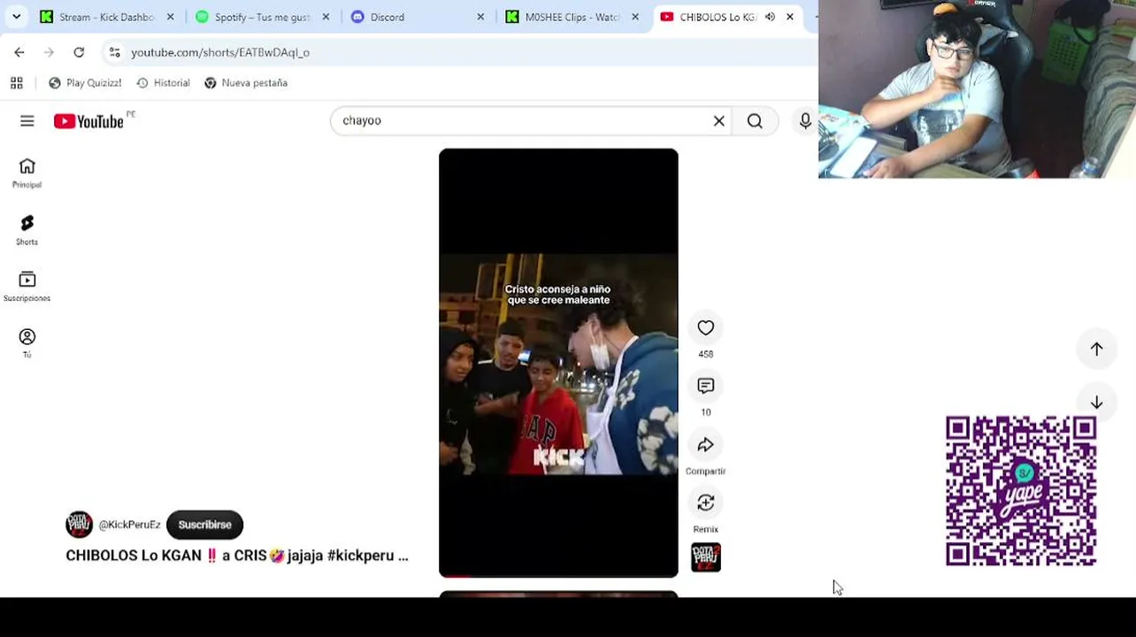Image resolution: width=1136 pixels, height=637 pixels.
Task: Open Shorts in the YouTube sidebar
Action: [27, 230]
